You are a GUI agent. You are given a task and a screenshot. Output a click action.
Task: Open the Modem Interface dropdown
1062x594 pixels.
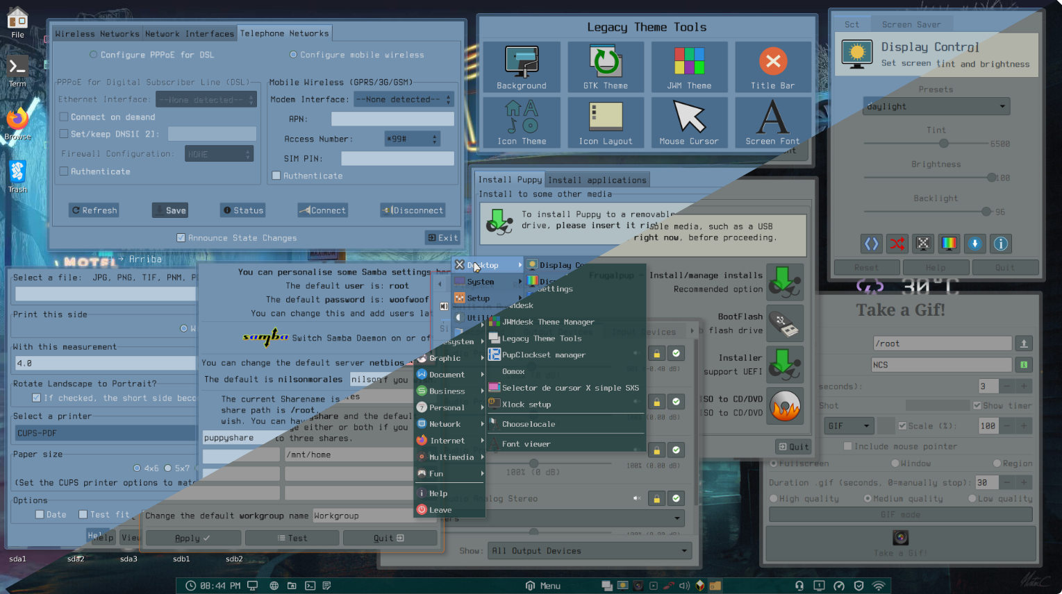coord(404,99)
